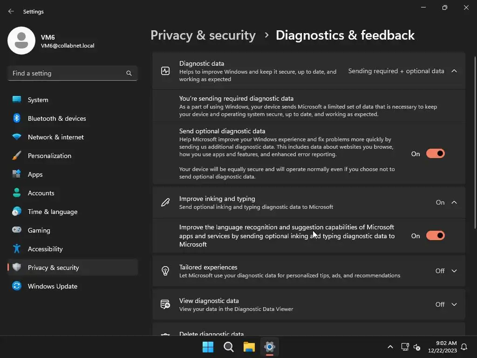The image size is (477, 358).
Task: Open File Explorer from taskbar
Action: click(x=249, y=347)
